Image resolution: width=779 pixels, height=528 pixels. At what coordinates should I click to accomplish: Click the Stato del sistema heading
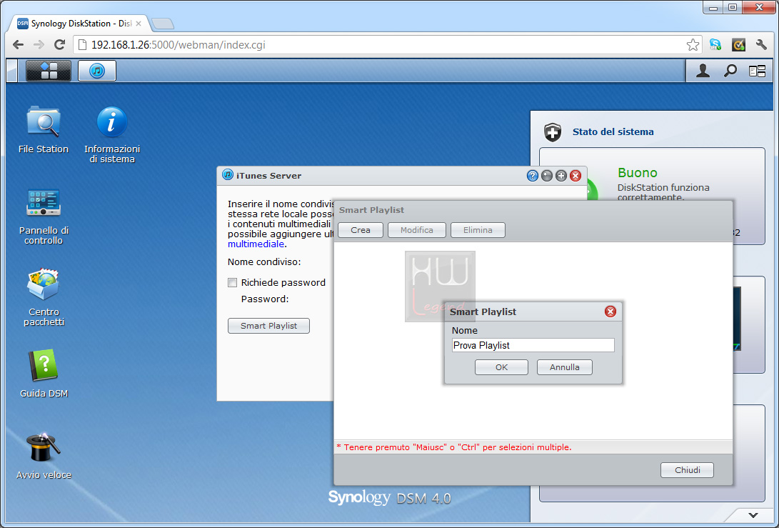point(613,131)
